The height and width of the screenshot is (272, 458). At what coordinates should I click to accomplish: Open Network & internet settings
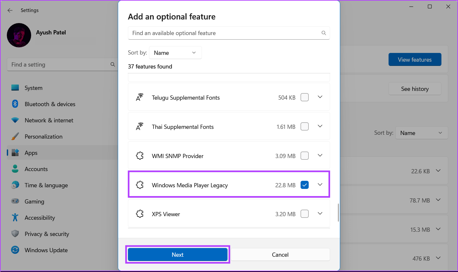(x=62, y=120)
